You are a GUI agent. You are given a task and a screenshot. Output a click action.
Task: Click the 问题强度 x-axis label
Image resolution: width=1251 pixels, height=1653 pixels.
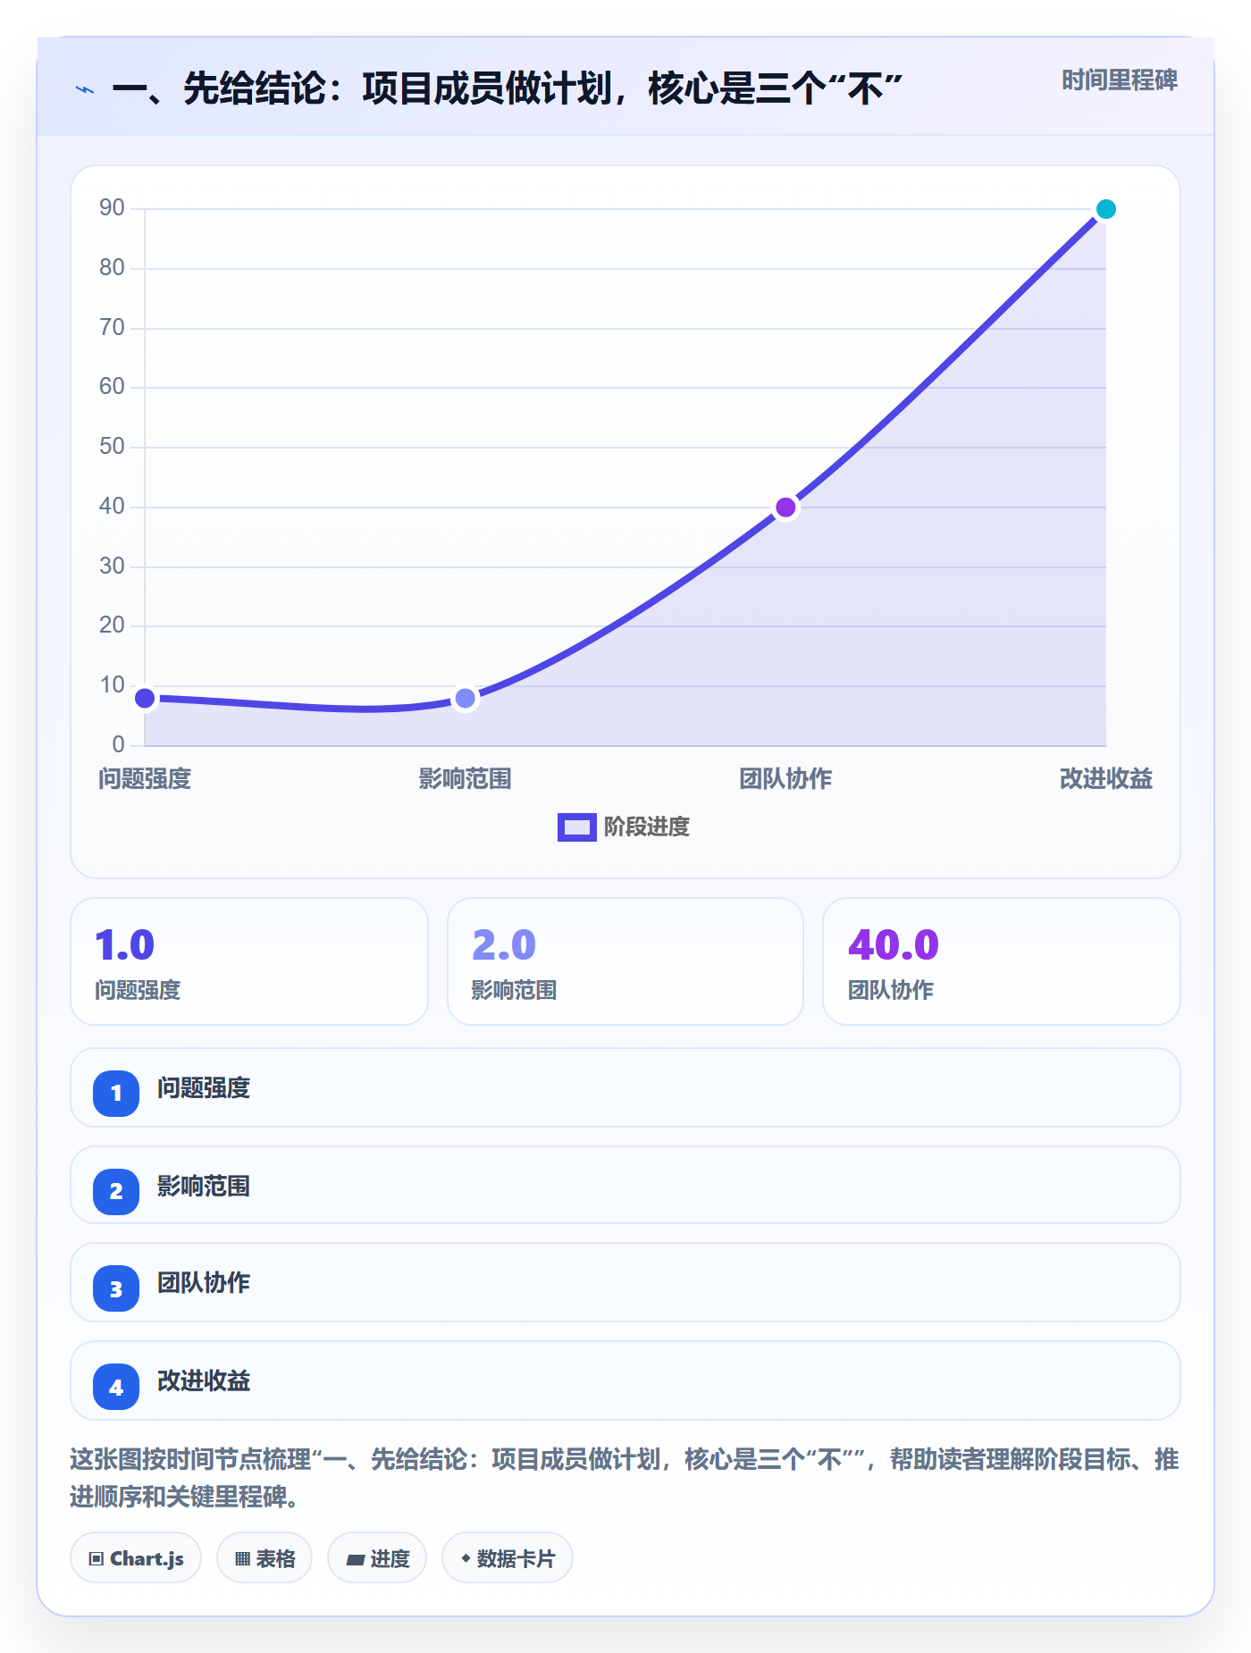click(145, 779)
